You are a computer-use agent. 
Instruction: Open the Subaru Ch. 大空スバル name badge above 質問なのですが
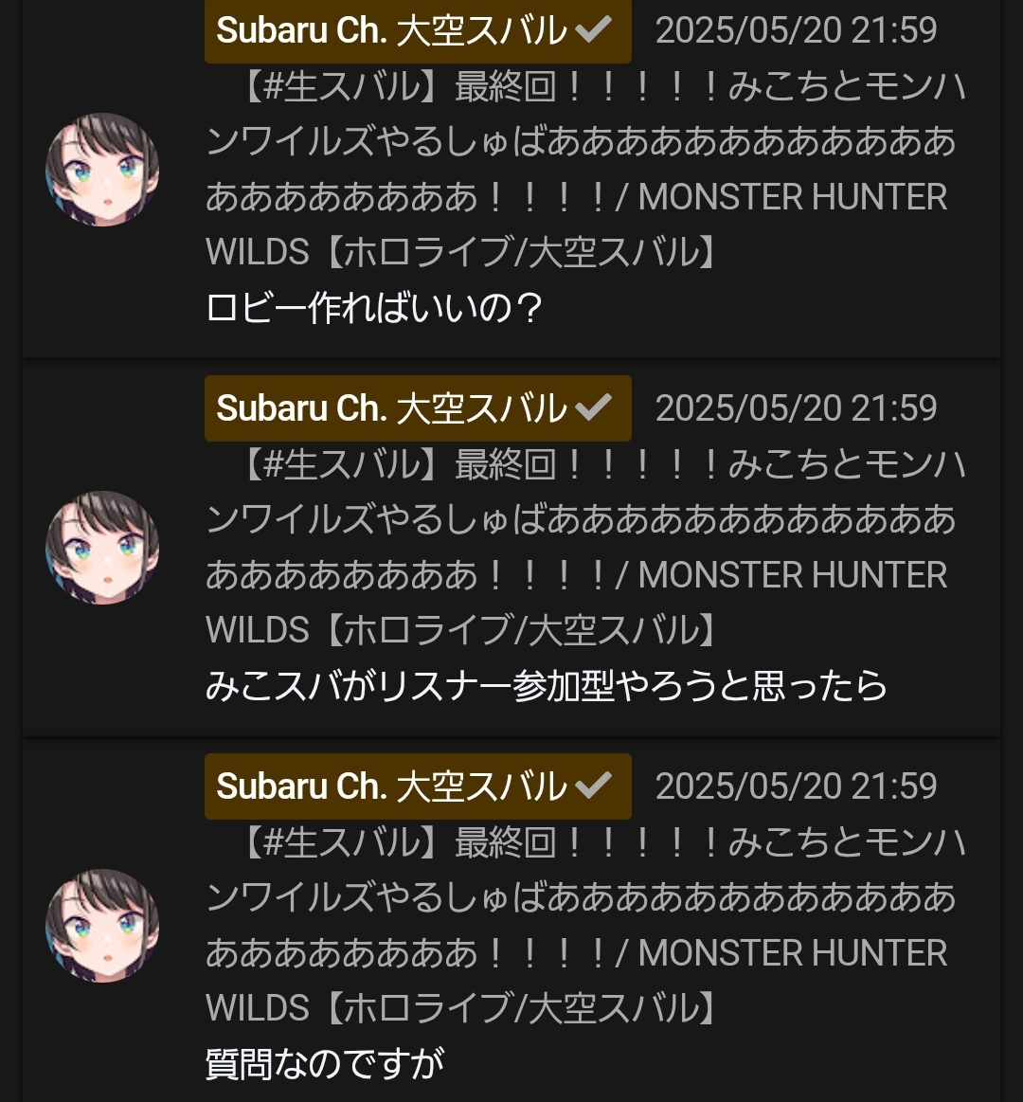click(x=418, y=786)
